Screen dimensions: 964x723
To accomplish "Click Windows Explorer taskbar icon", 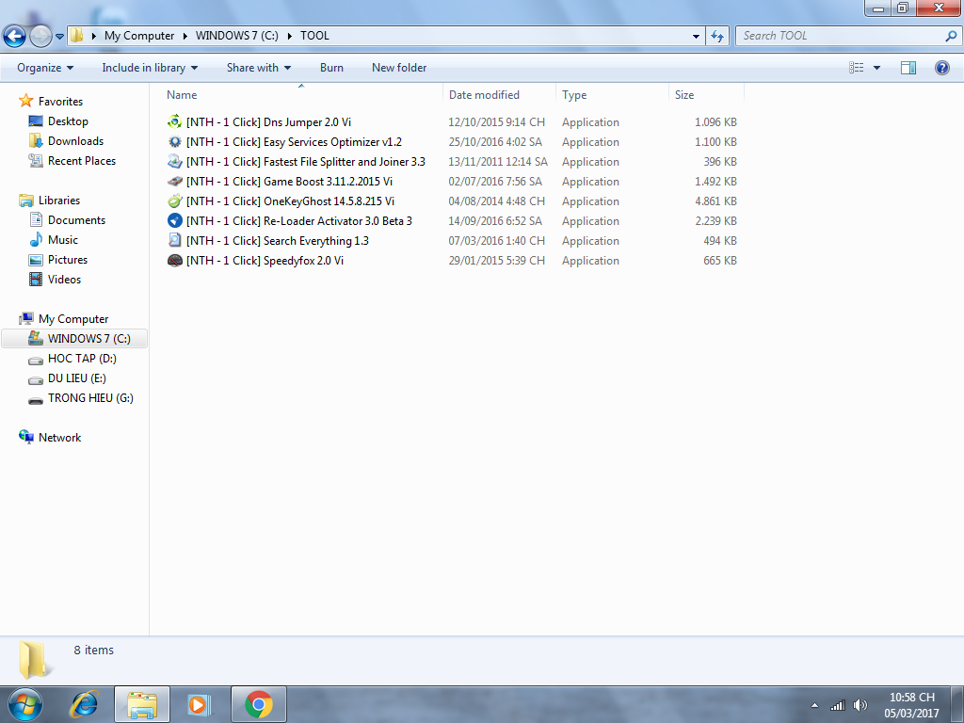I will tap(142, 704).
